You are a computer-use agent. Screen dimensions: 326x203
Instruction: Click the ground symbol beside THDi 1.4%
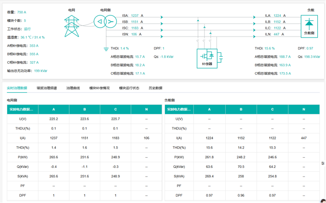[x=106, y=48]
